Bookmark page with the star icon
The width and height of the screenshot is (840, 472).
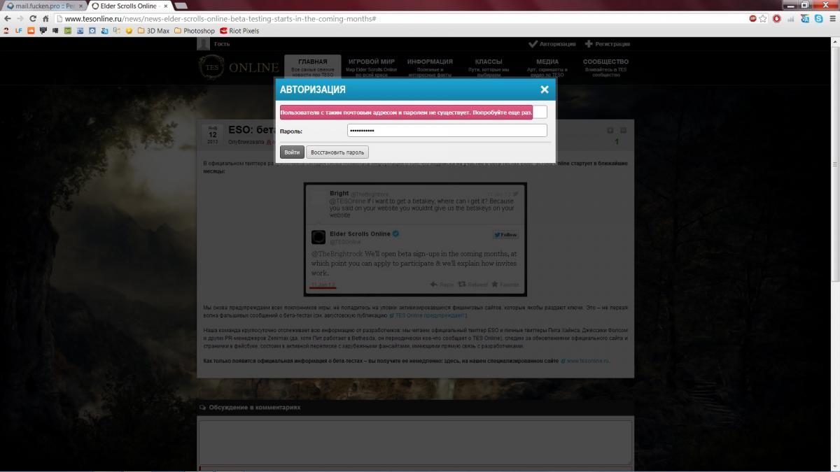[x=763, y=18]
